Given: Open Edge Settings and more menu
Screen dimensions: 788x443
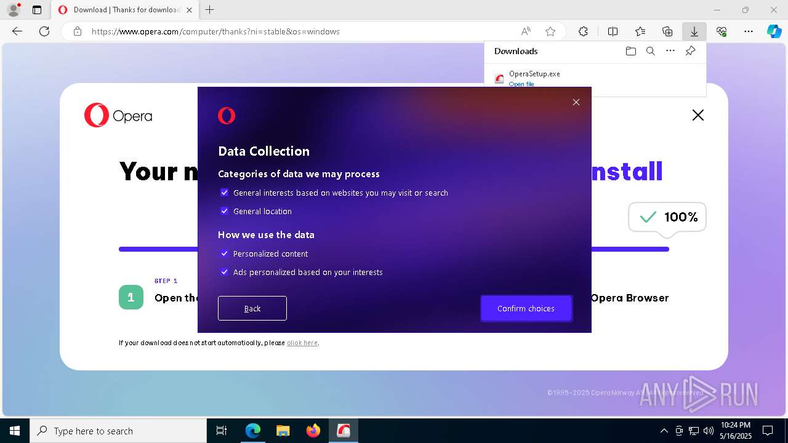Looking at the screenshot, I should (749, 31).
